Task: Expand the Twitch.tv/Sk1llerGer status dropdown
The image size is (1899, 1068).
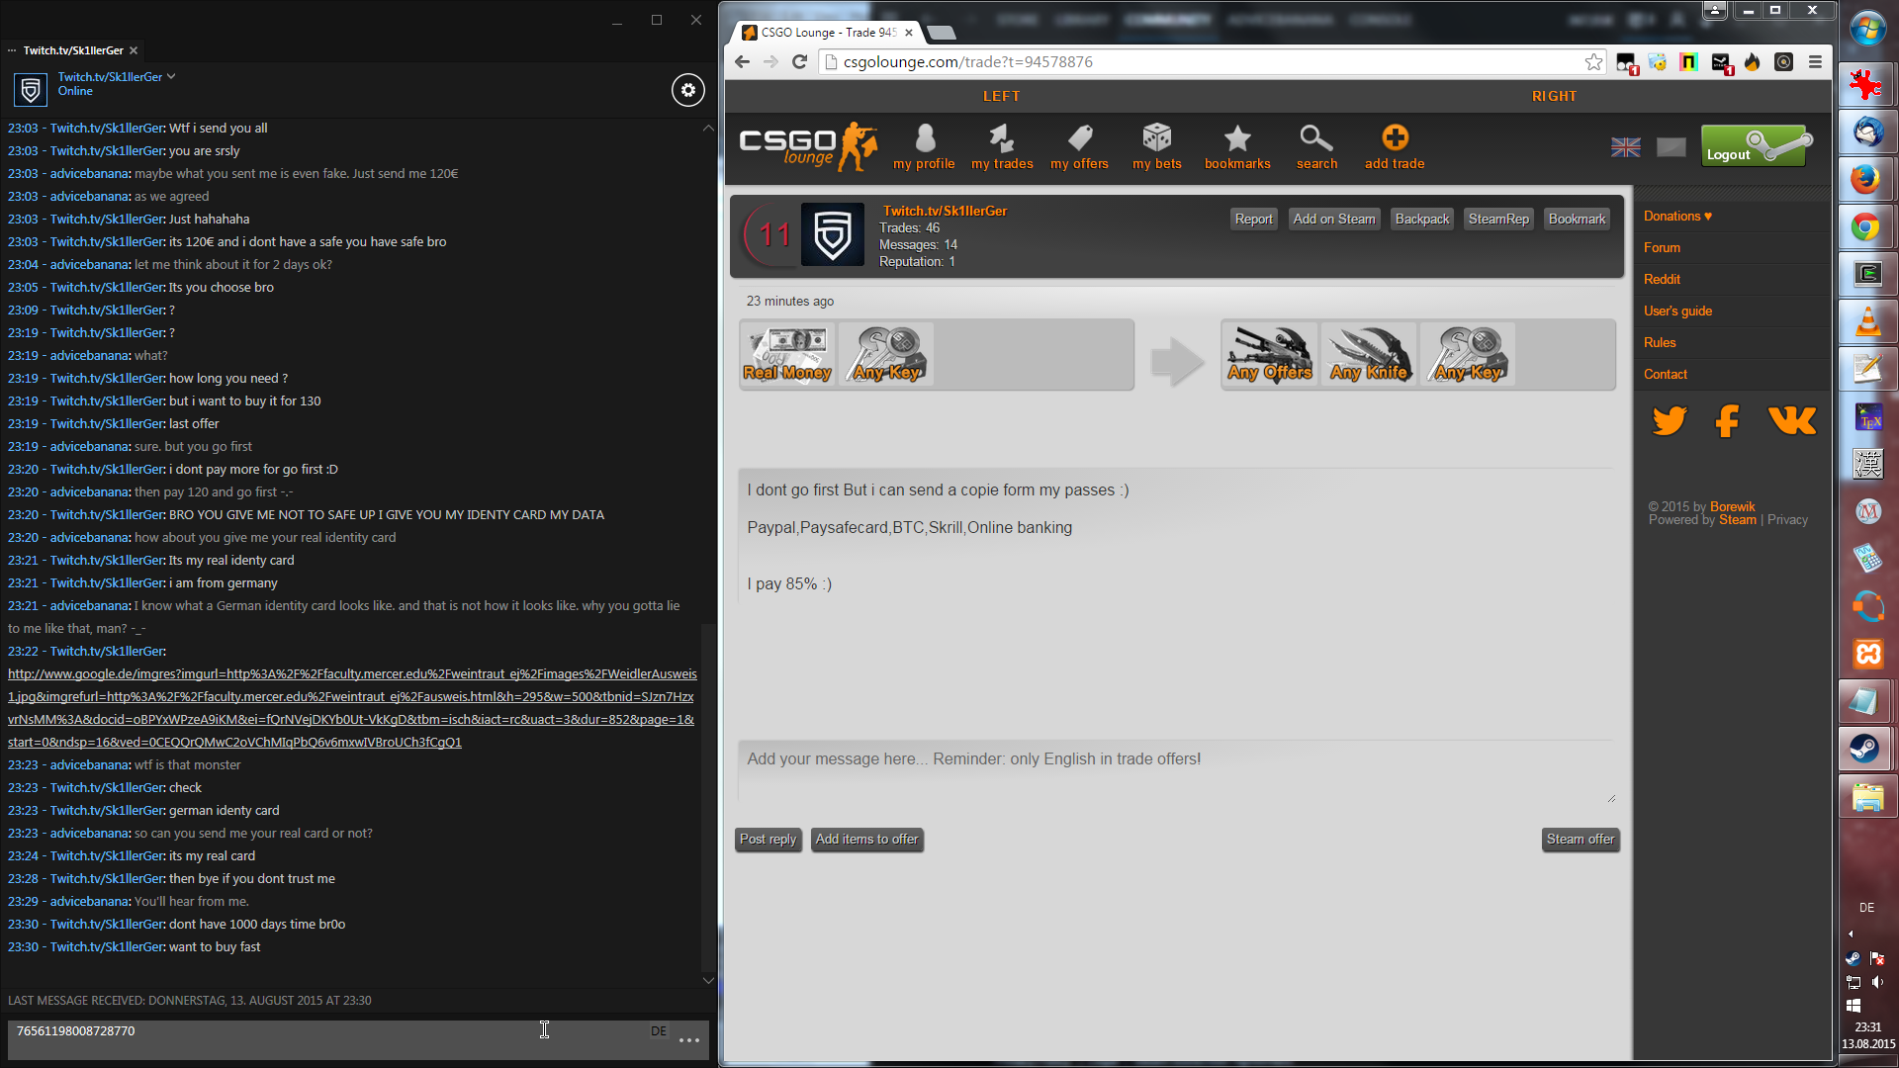Action: pos(171,76)
